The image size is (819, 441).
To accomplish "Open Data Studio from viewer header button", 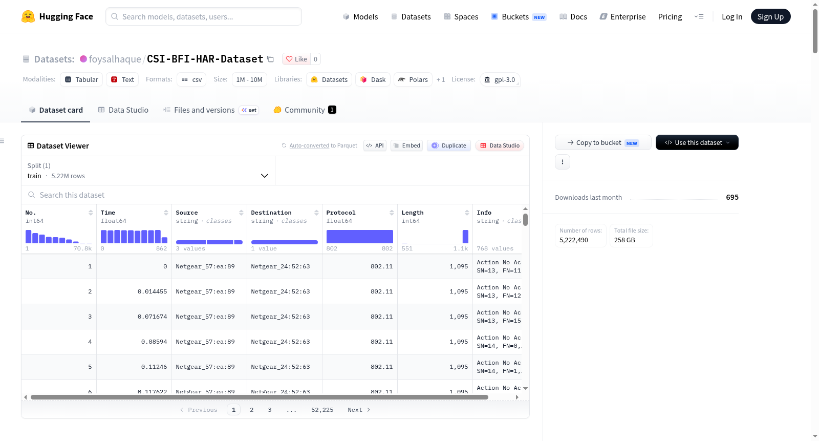I will click(x=500, y=145).
